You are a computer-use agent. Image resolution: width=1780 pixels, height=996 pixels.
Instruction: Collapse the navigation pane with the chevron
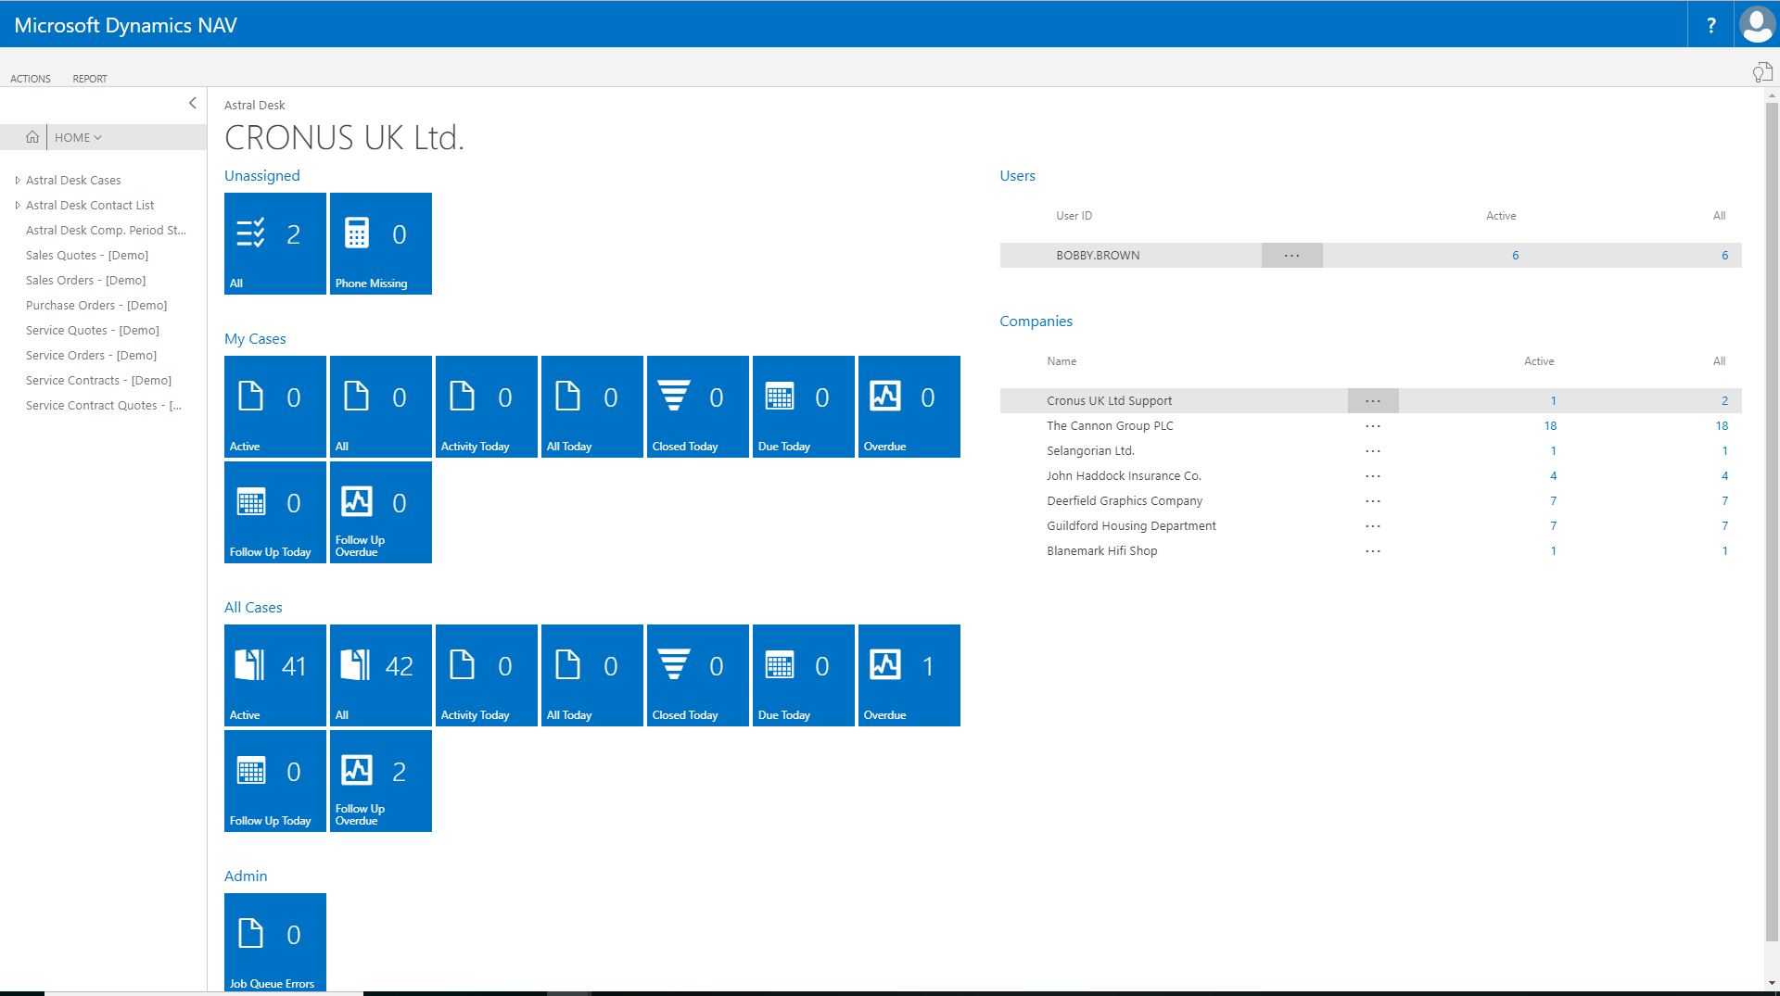192,103
